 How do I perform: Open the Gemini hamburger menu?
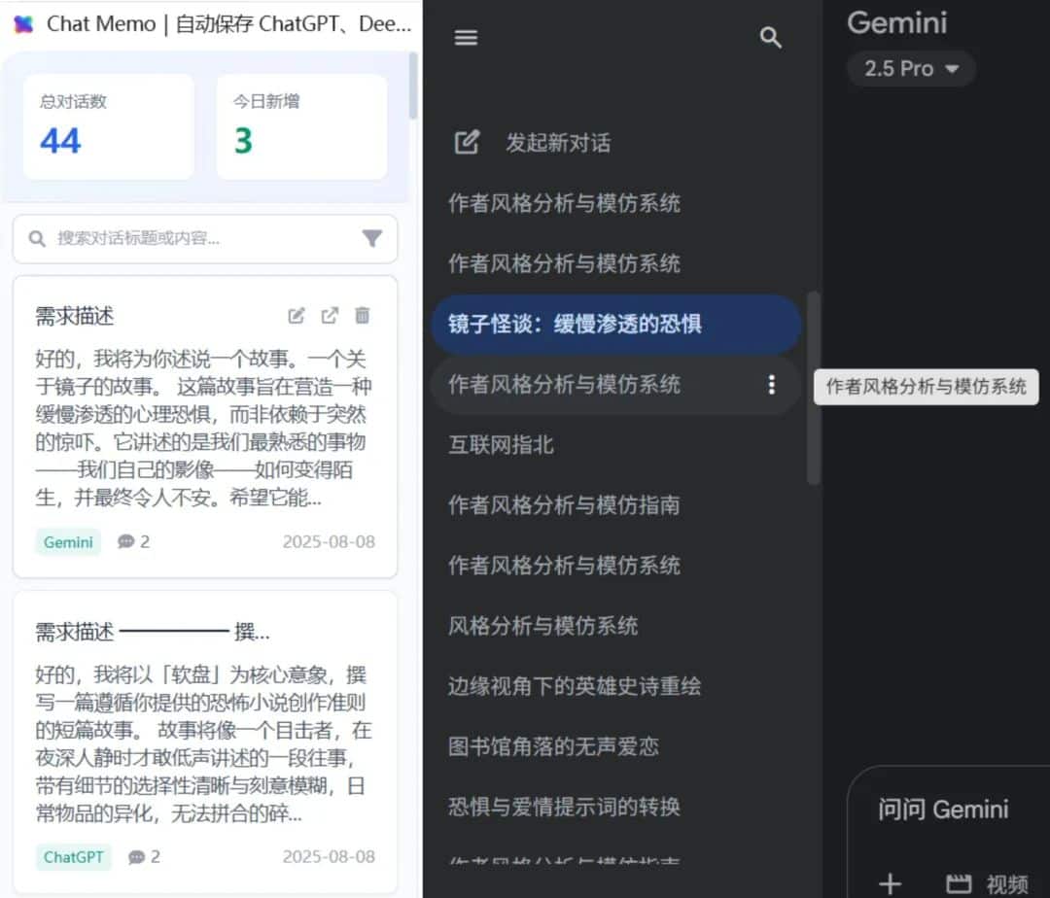click(x=467, y=38)
